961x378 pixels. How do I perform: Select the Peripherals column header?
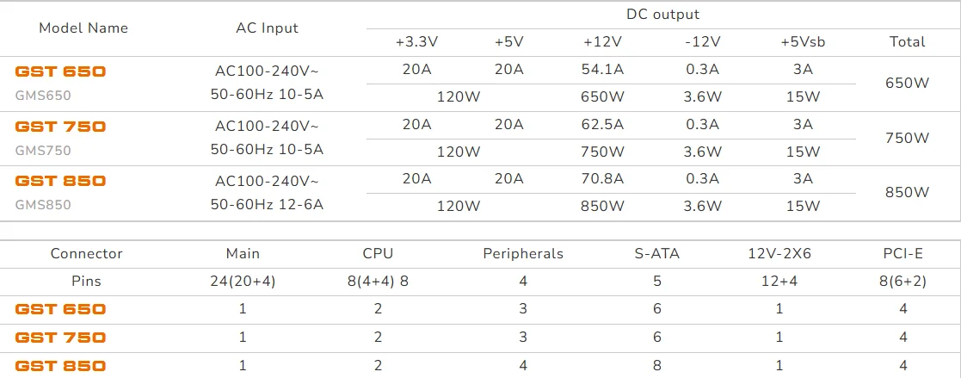[523, 253]
